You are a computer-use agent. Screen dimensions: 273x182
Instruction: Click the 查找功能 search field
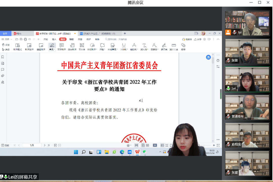116,39
